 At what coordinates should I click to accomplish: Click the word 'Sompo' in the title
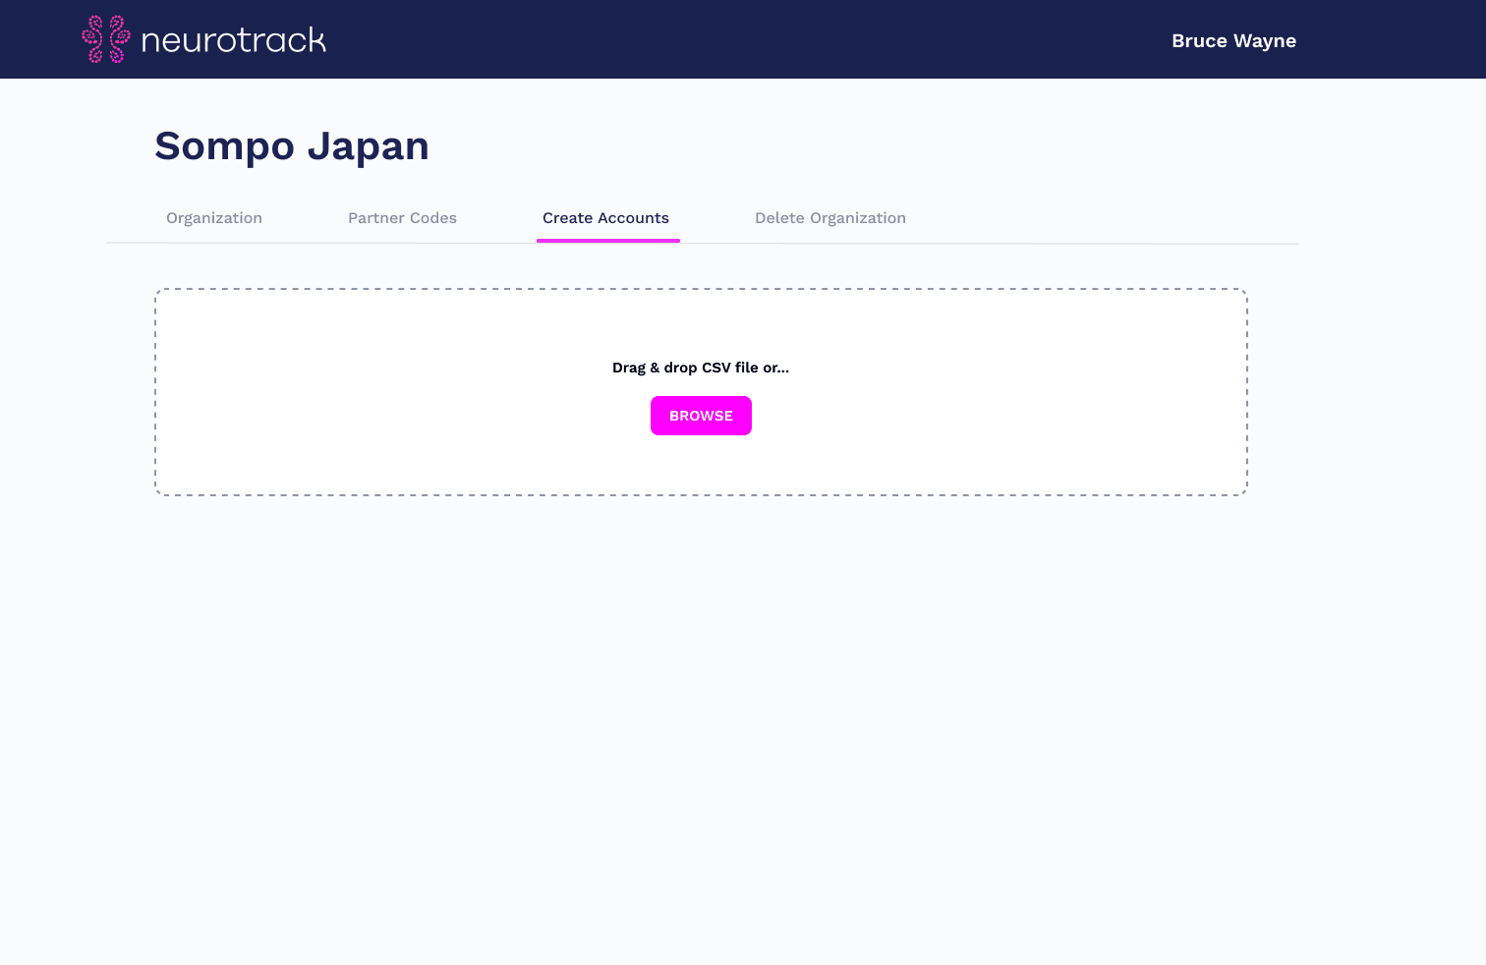coord(224,146)
